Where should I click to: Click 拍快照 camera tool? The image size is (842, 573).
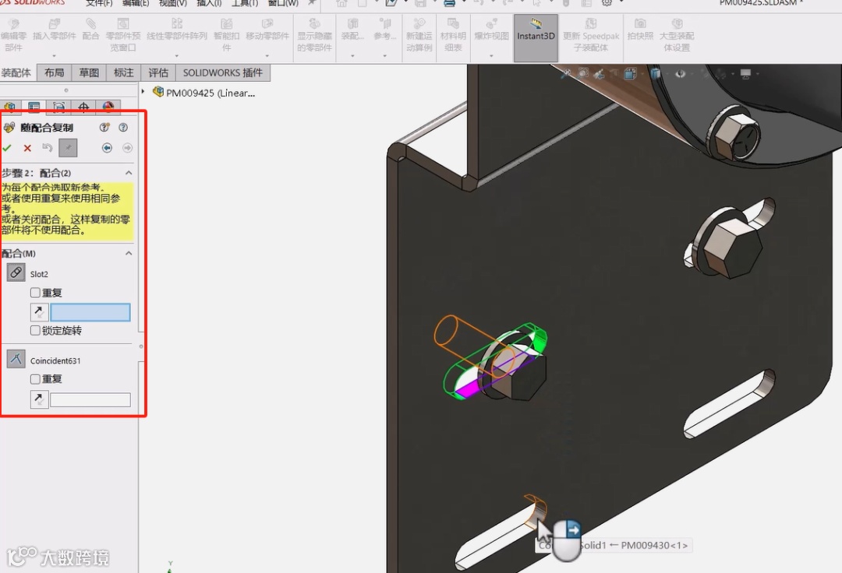(x=640, y=30)
